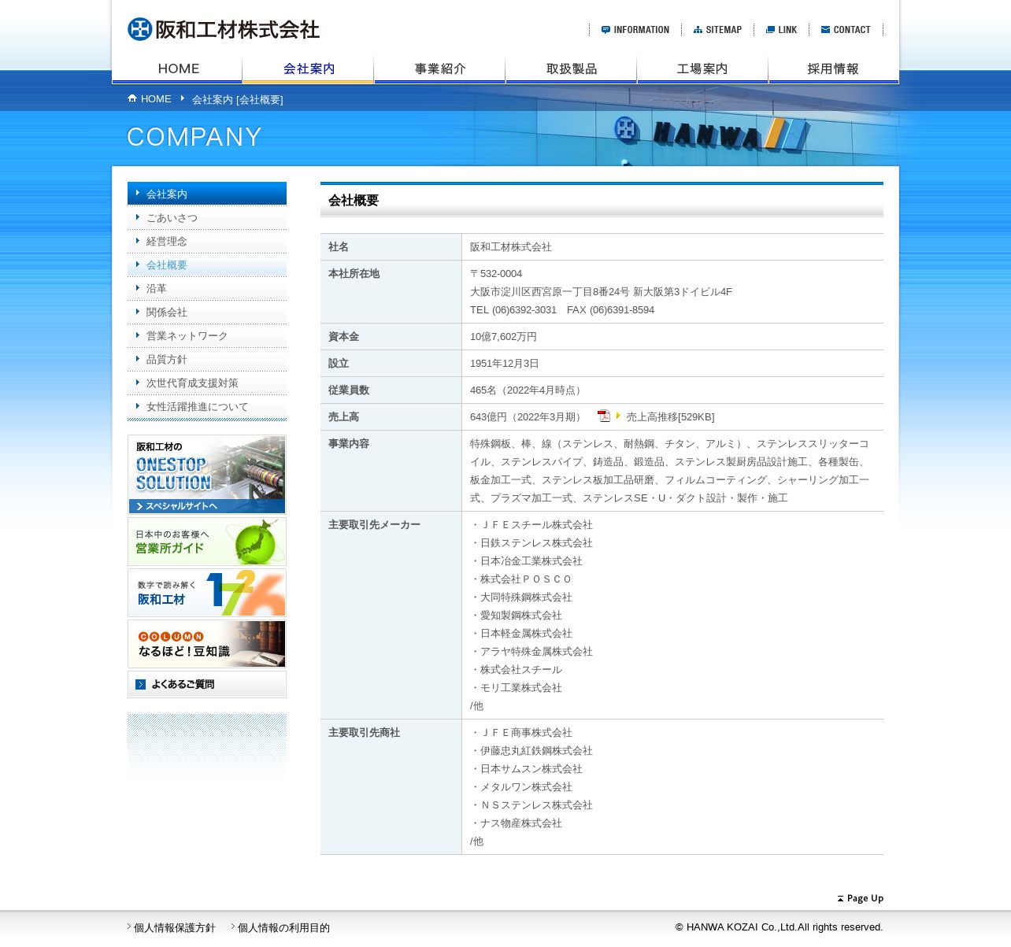Image resolution: width=1011 pixels, height=947 pixels.
Task: Open the 営業所ガイド banner
Action: [207, 542]
